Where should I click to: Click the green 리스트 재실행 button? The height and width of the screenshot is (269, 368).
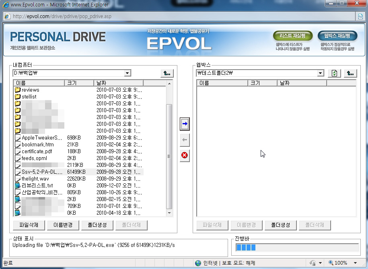(x=293, y=36)
